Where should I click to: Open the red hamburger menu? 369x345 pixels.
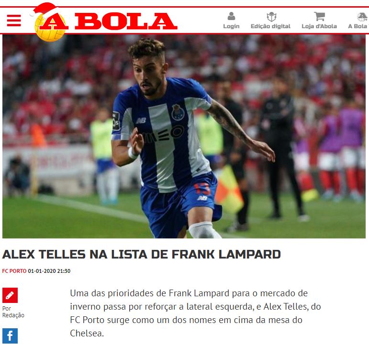click(x=14, y=21)
